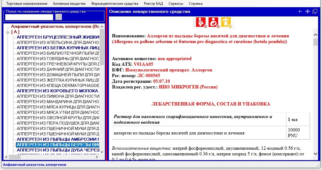Select АЛЛЕРГЕН ИЗ ГРЕЧНЕВОЙ КРУПЫ item
Image resolution: width=322 pixels, height=170 pixels.
tap(58, 64)
